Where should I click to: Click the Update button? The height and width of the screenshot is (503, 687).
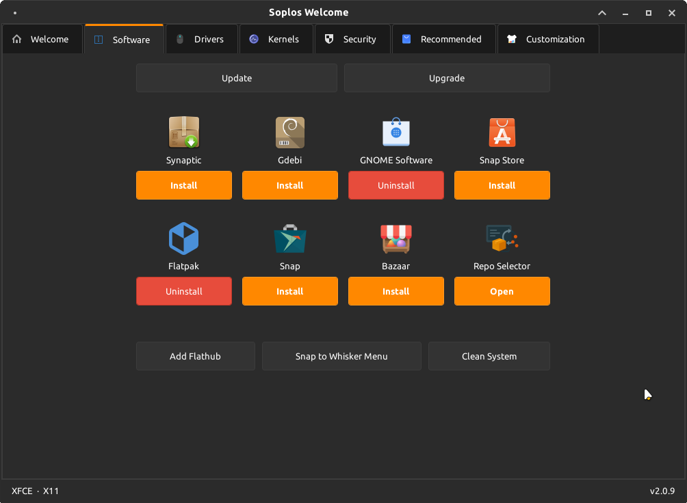click(x=237, y=78)
